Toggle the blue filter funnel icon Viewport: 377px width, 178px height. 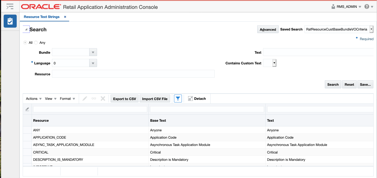click(x=178, y=98)
